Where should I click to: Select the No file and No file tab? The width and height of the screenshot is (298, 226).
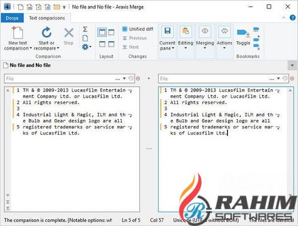27,65
